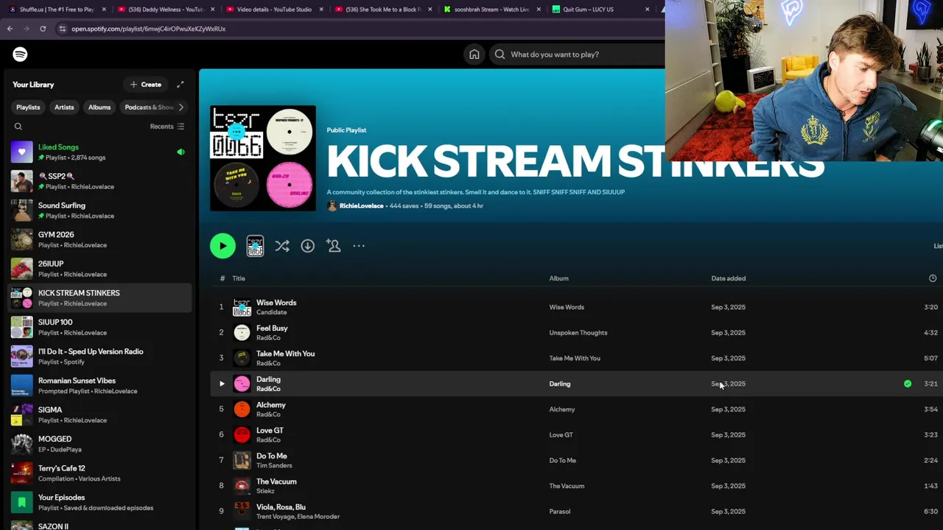
Task: Open RichieLovelace profile link in playlist header
Action: 361,206
